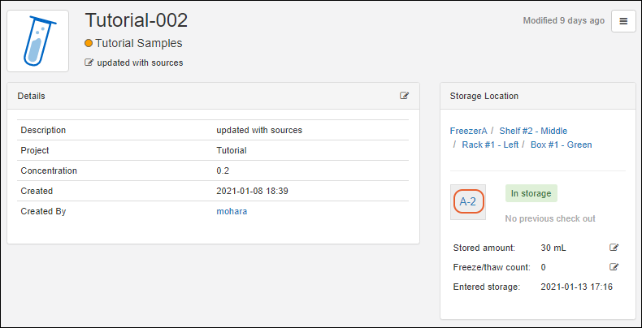Click the In storage status badge
Viewport: 642px width, 328px height.
pos(531,193)
